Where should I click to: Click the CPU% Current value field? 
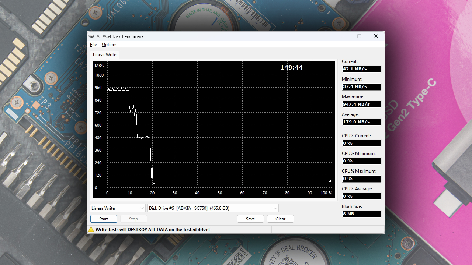pos(361,143)
